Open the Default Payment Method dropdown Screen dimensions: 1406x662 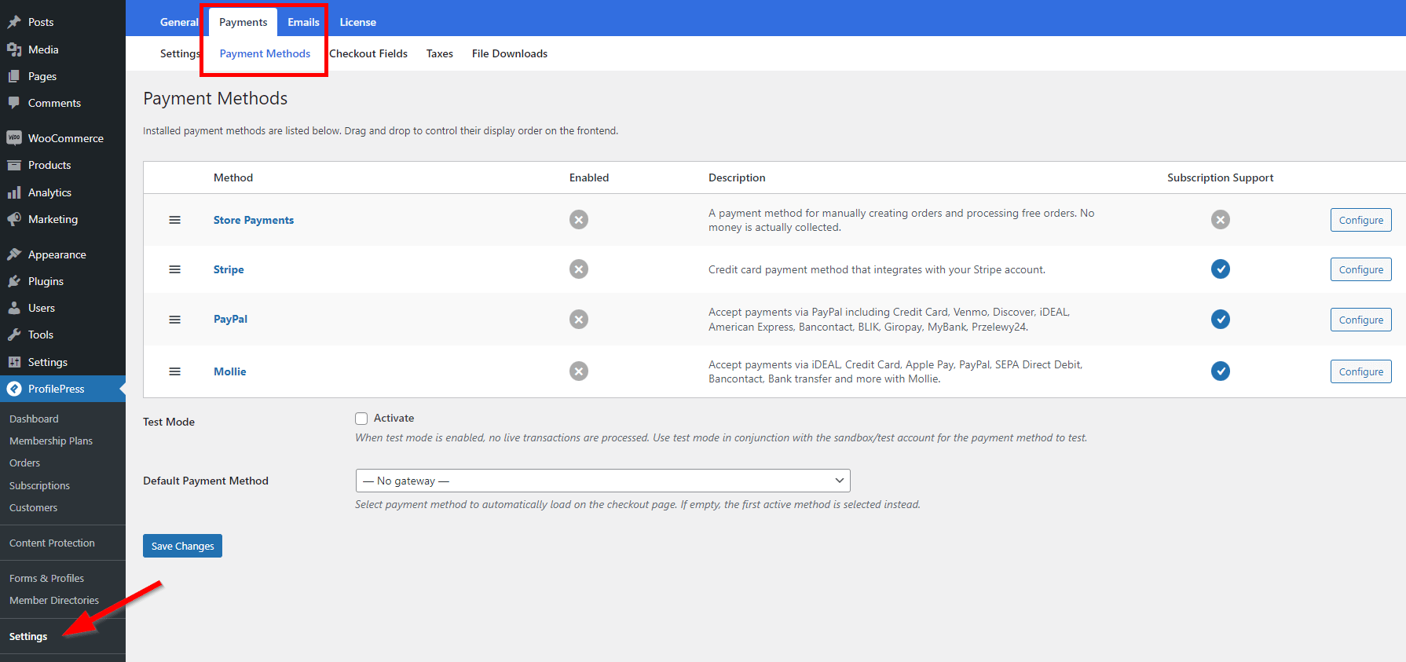point(603,481)
